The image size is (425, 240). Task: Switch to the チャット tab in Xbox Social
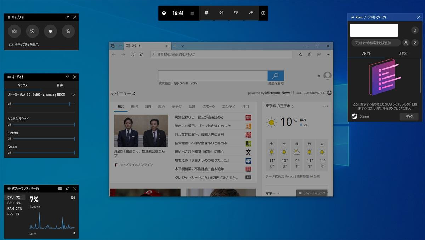pyautogui.click(x=403, y=53)
